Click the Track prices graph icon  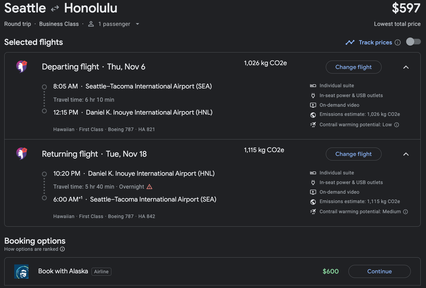pos(350,42)
